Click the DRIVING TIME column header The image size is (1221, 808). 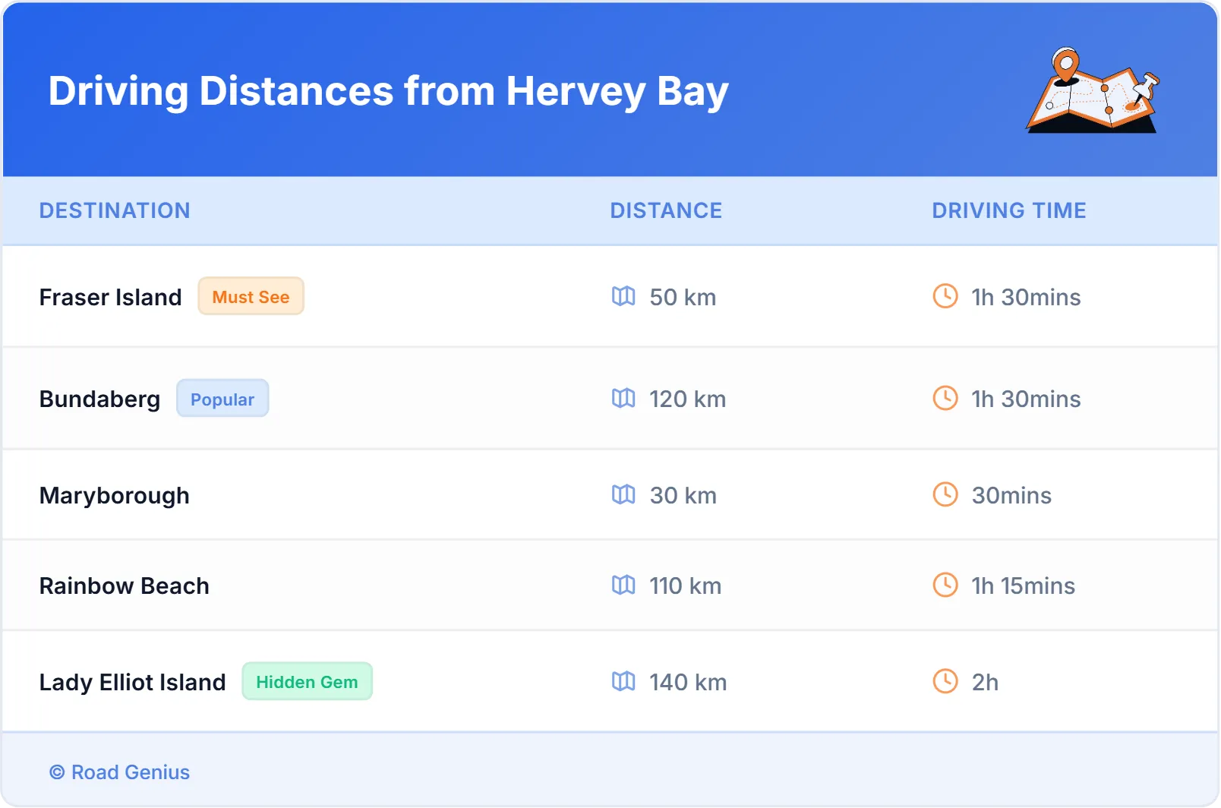coord(1009,210)
